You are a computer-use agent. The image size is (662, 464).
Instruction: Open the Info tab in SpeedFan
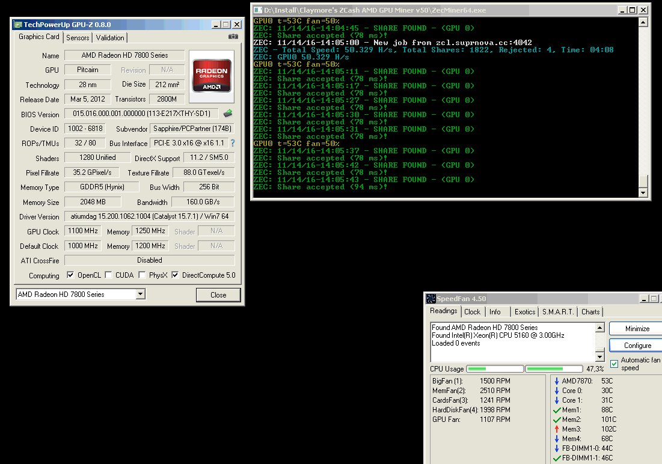pyautogui.click(x=495, y=312)
